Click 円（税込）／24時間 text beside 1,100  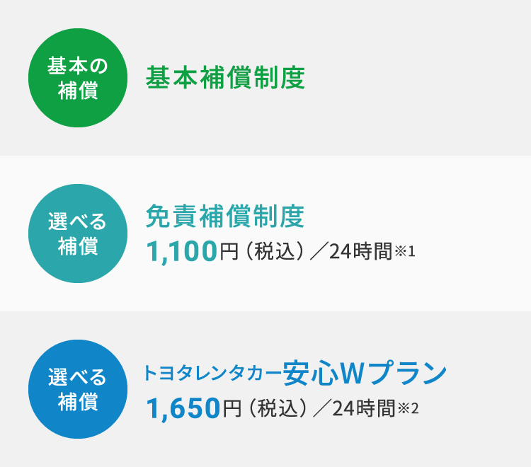(x=306, y=251)
